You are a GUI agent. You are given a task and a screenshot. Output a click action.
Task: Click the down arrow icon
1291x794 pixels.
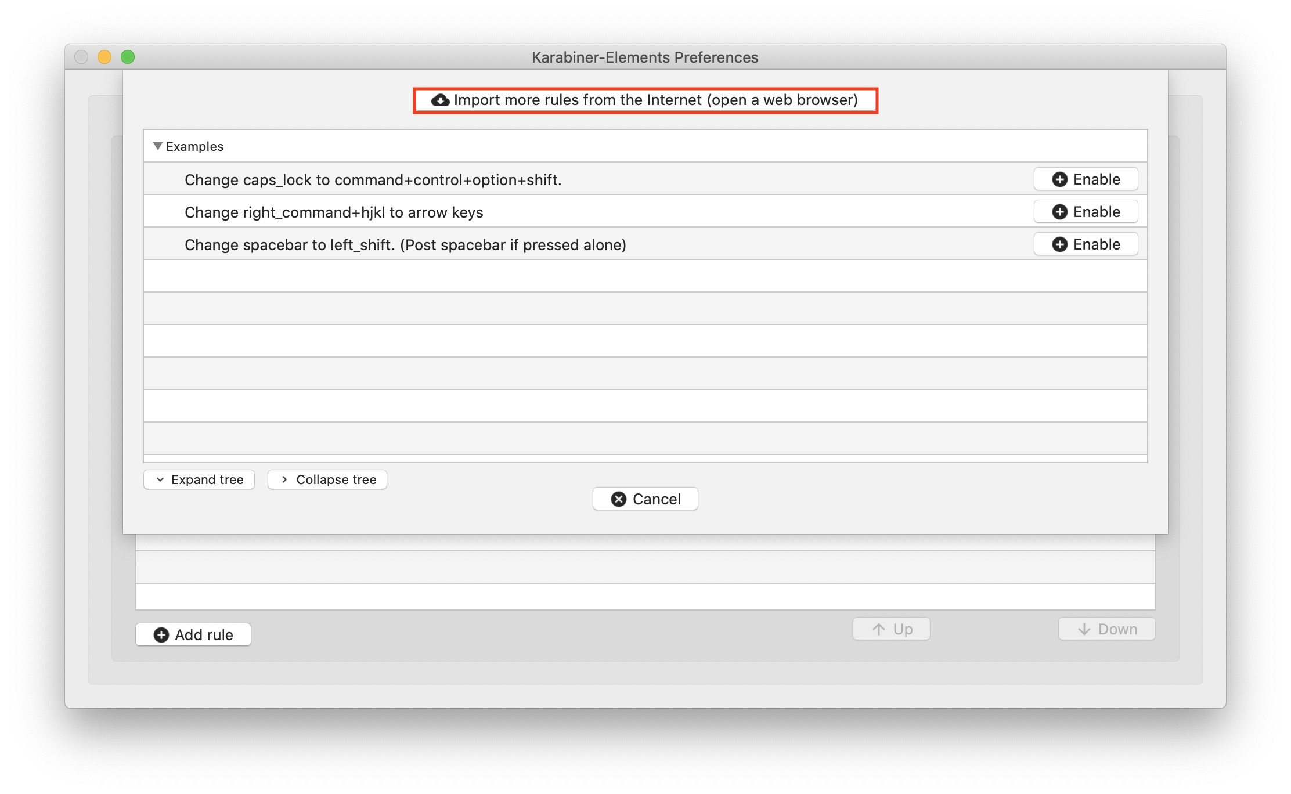(1084, 629)
